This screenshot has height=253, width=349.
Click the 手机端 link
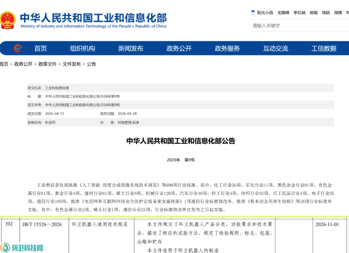point(299,13)
